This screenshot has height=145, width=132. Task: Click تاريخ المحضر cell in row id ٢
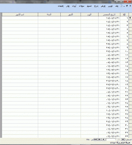109,22
